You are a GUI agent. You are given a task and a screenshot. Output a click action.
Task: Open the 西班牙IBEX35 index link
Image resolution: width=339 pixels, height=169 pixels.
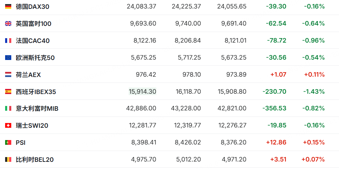point(36,92)
